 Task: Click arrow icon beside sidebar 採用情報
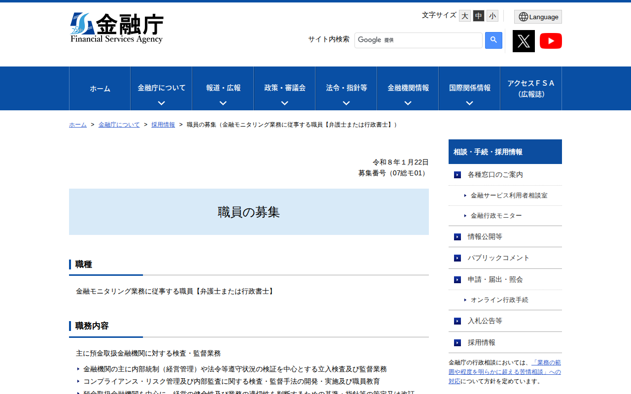coord(457,343)
